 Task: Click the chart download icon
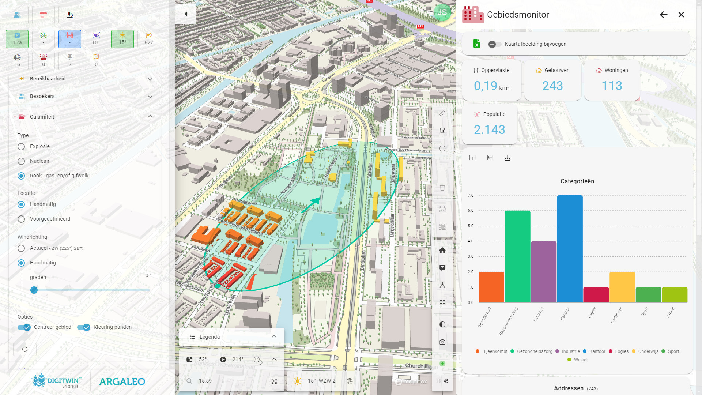click(507, 158)
